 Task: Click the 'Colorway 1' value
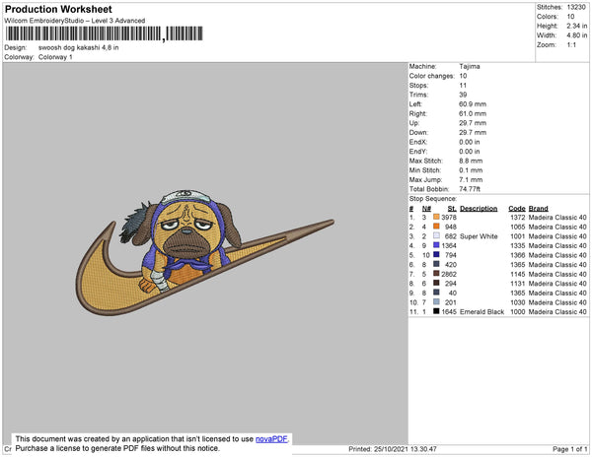pos(55,57)
